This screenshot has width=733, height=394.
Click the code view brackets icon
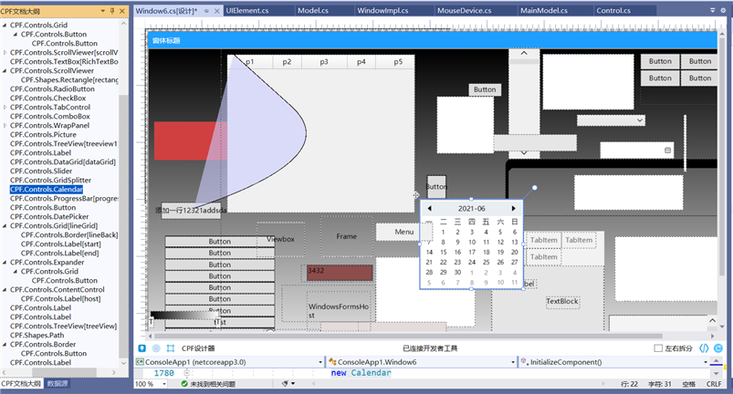(704, 347)
